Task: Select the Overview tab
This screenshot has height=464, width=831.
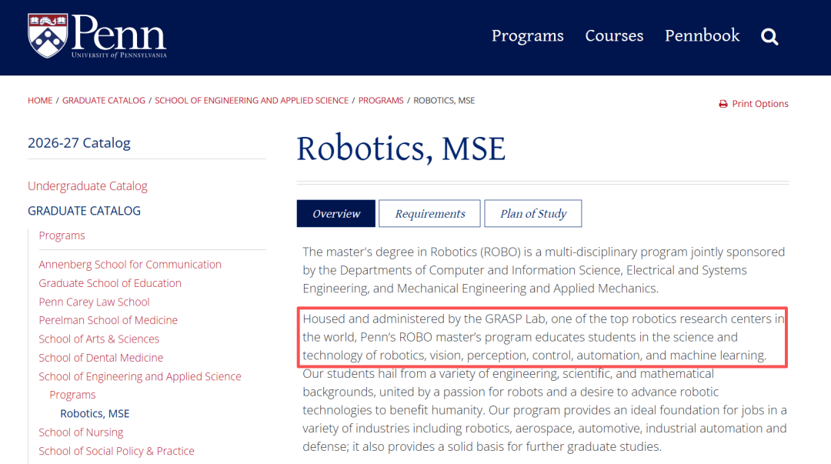Action: (336, 214)
